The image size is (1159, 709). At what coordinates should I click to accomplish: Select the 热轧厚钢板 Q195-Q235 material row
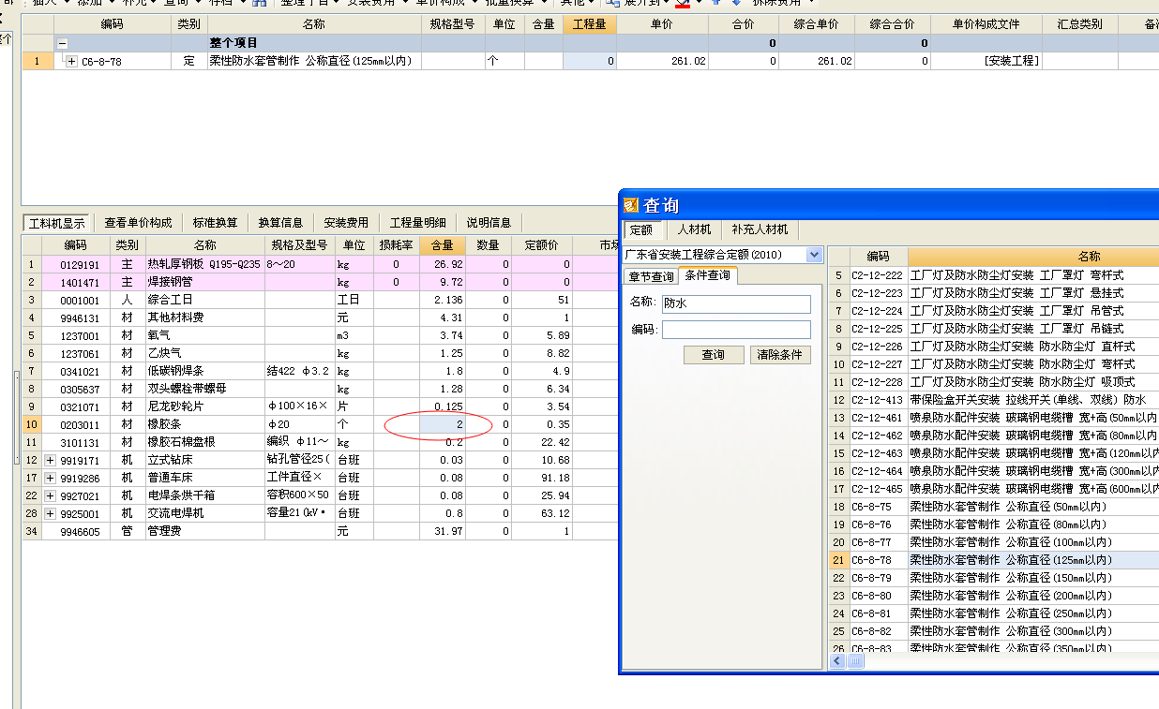tap(319, 264)
